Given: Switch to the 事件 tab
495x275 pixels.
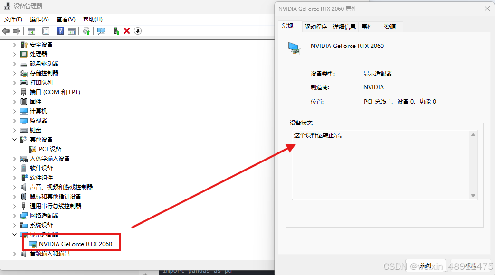Looking at the screenshot, I should (367, 27).
